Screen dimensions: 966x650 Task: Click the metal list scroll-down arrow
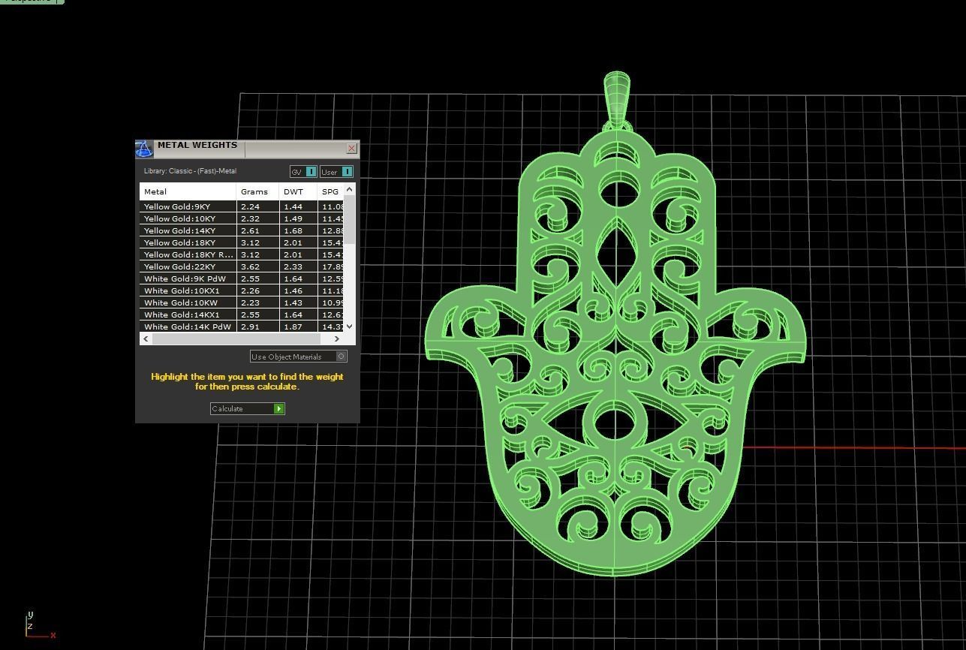pos(349,327)
